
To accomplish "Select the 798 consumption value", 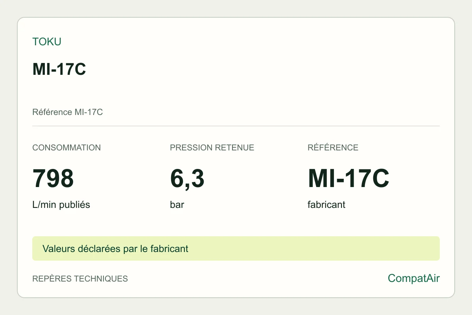I will 53,178.
